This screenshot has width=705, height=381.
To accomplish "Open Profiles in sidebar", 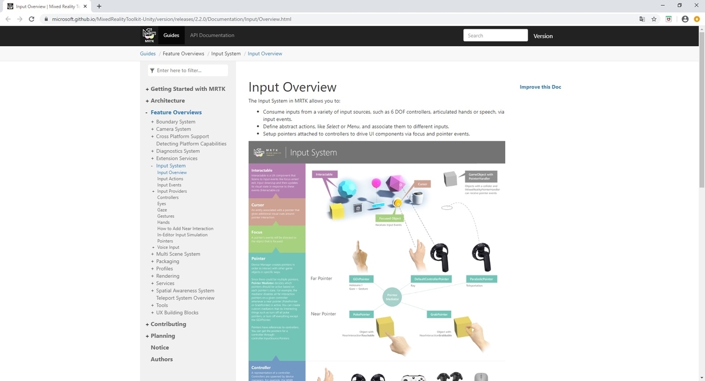I will coord(164,268).
